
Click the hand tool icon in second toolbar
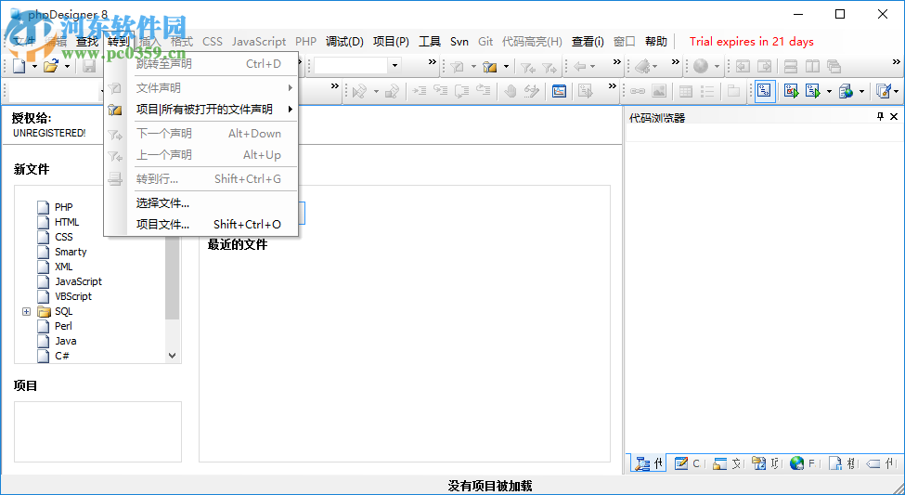tap(510, 91)
